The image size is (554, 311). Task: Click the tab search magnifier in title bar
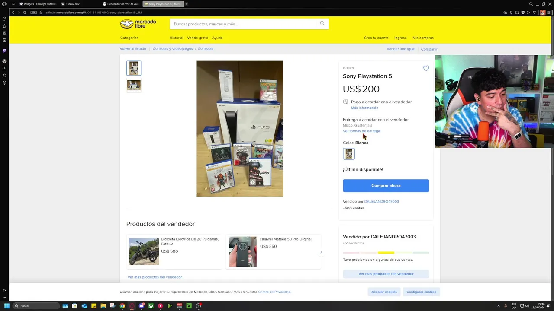[x=531, y=4]
